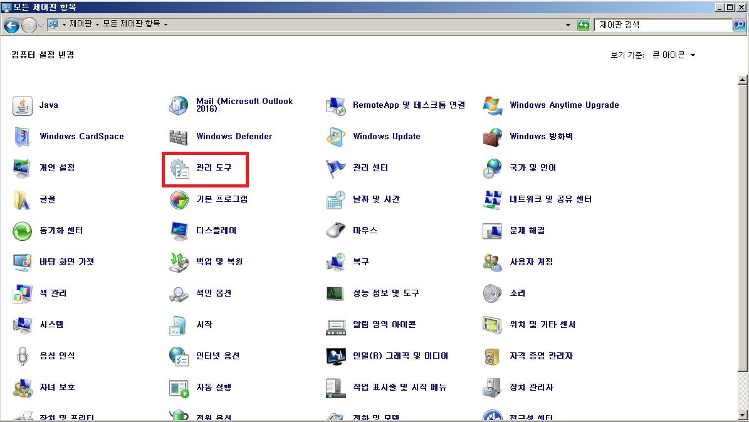Image resolution: width=749 pixels, height=422 pixels.
Task: Open 문제 해결 icon
Action: (492, 231)
